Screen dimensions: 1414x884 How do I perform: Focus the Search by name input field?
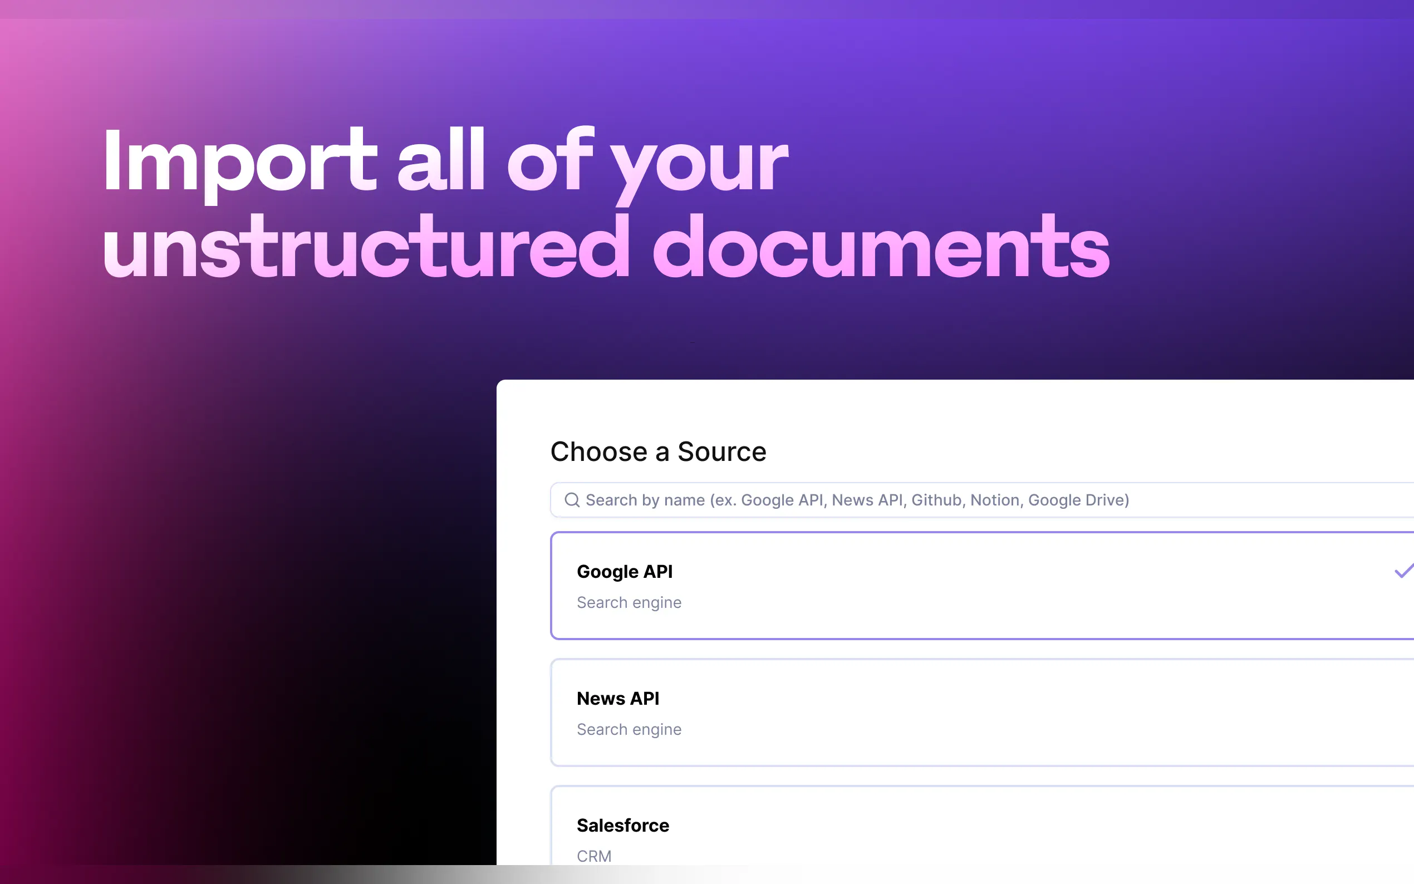[935, 500]
